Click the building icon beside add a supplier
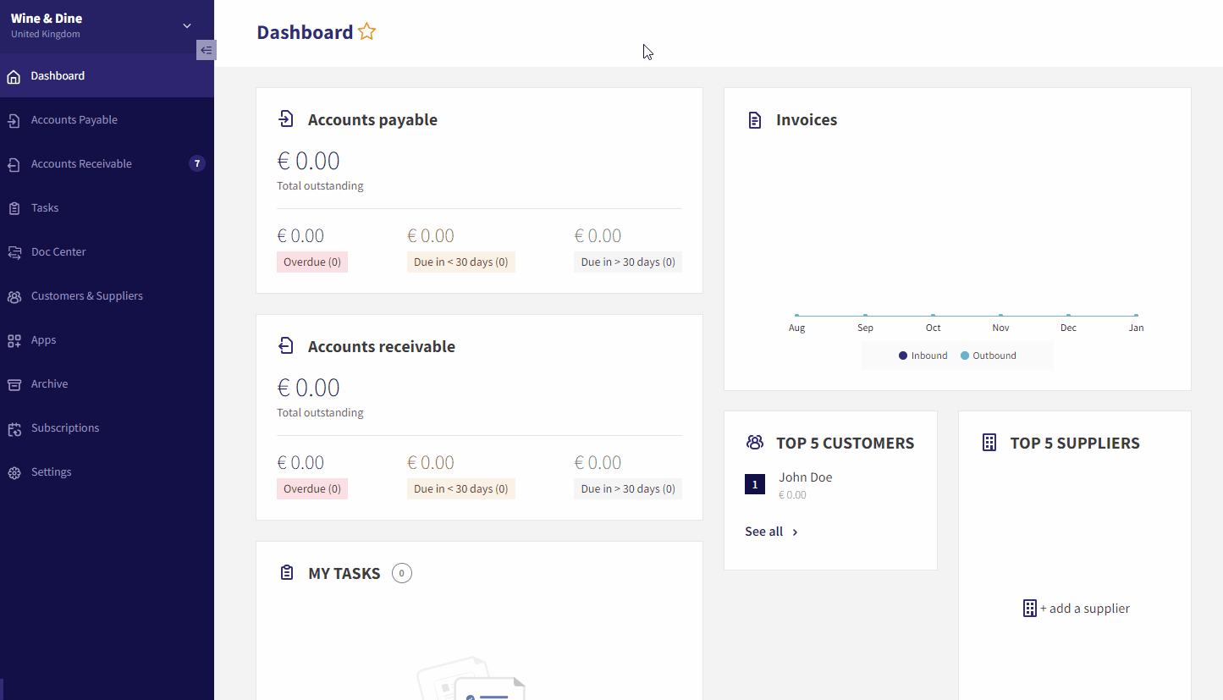Screen dimensions: 1223x700 click(1029, 609)
